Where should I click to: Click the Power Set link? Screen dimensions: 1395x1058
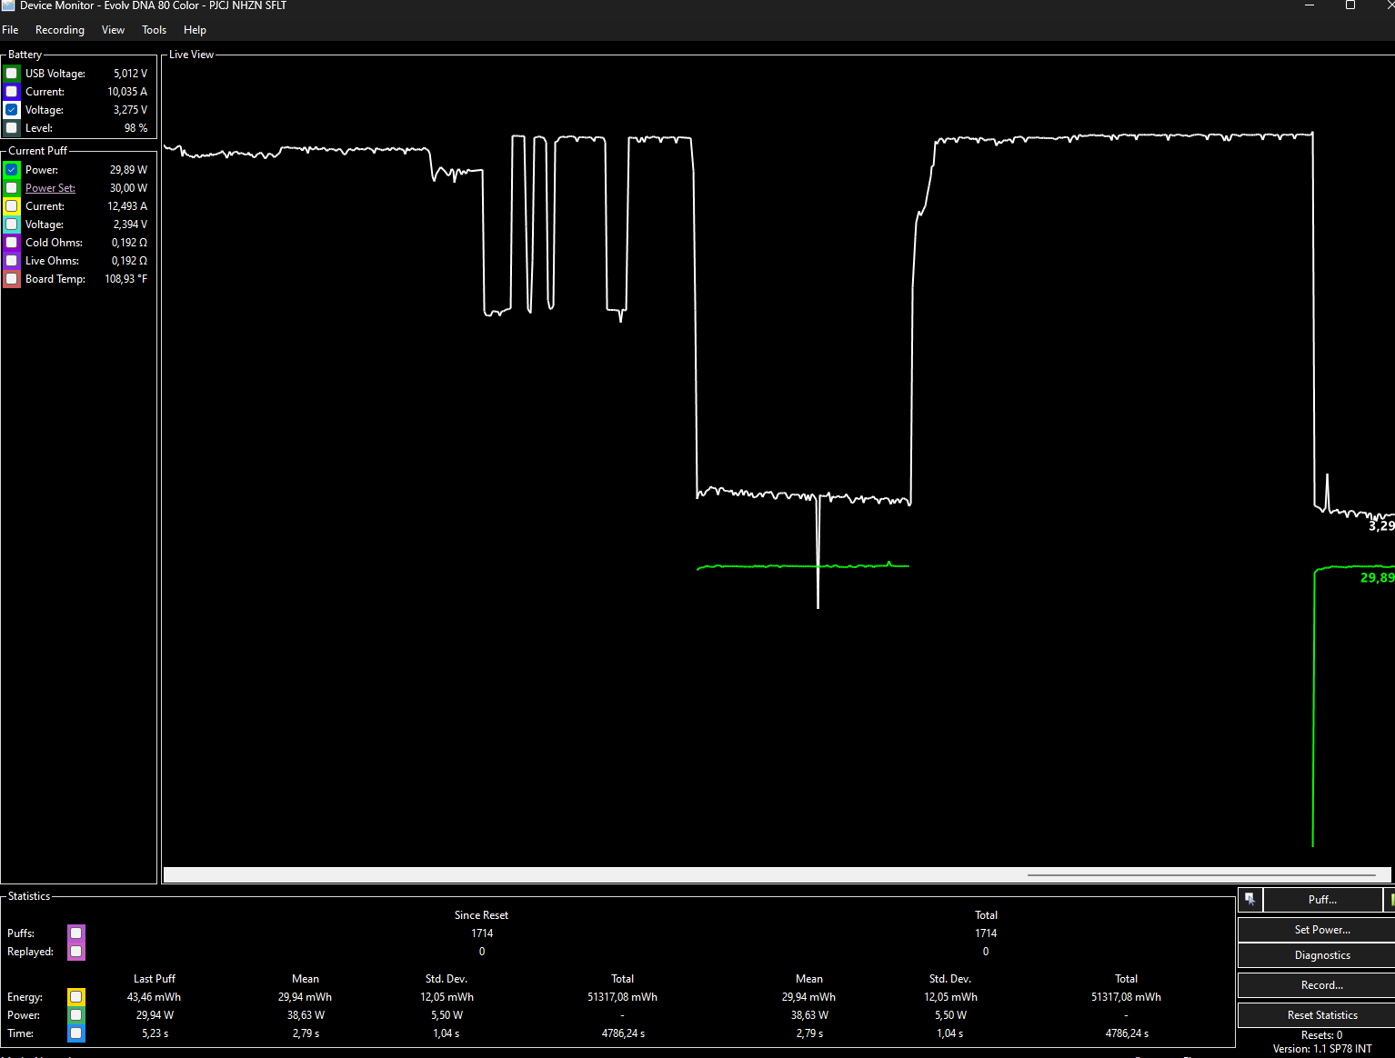[50, 188]
